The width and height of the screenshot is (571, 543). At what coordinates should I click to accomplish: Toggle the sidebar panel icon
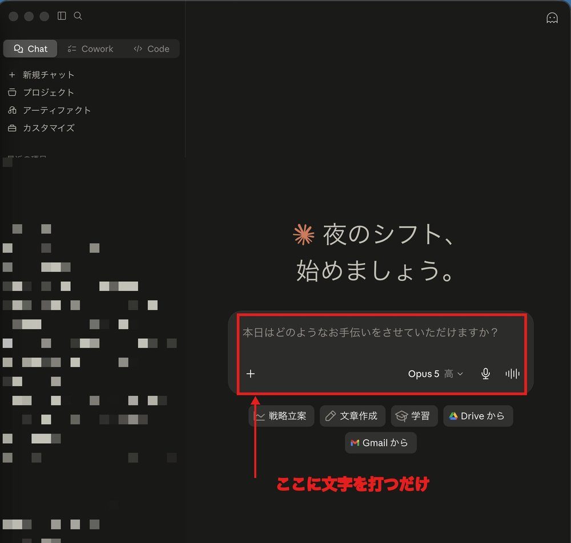coord(62,15)
